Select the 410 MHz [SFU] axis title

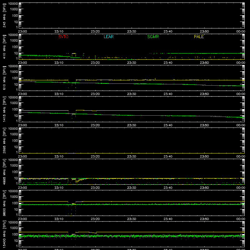pyautogui.click(x=4, y=47)
